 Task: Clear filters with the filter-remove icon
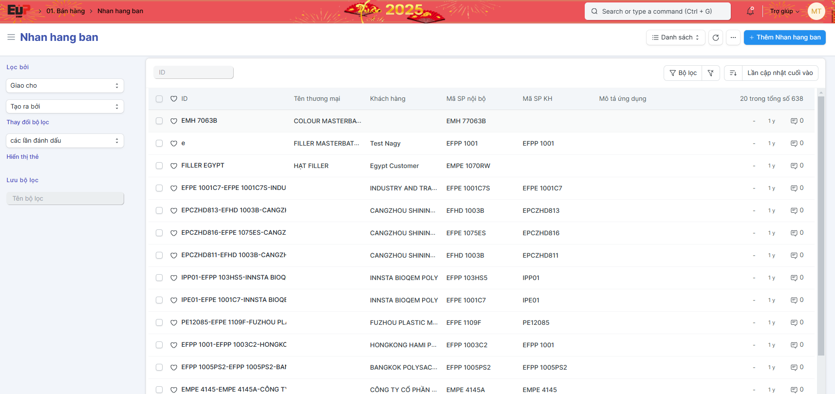point(710,73)
